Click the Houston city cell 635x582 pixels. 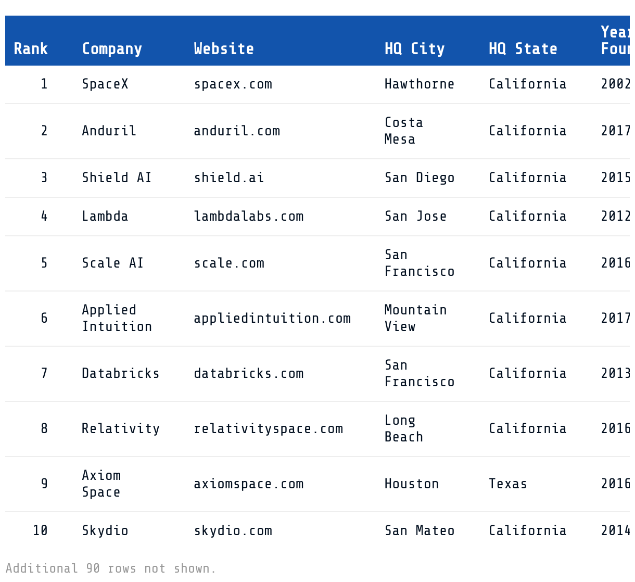(x=411, y=484)
